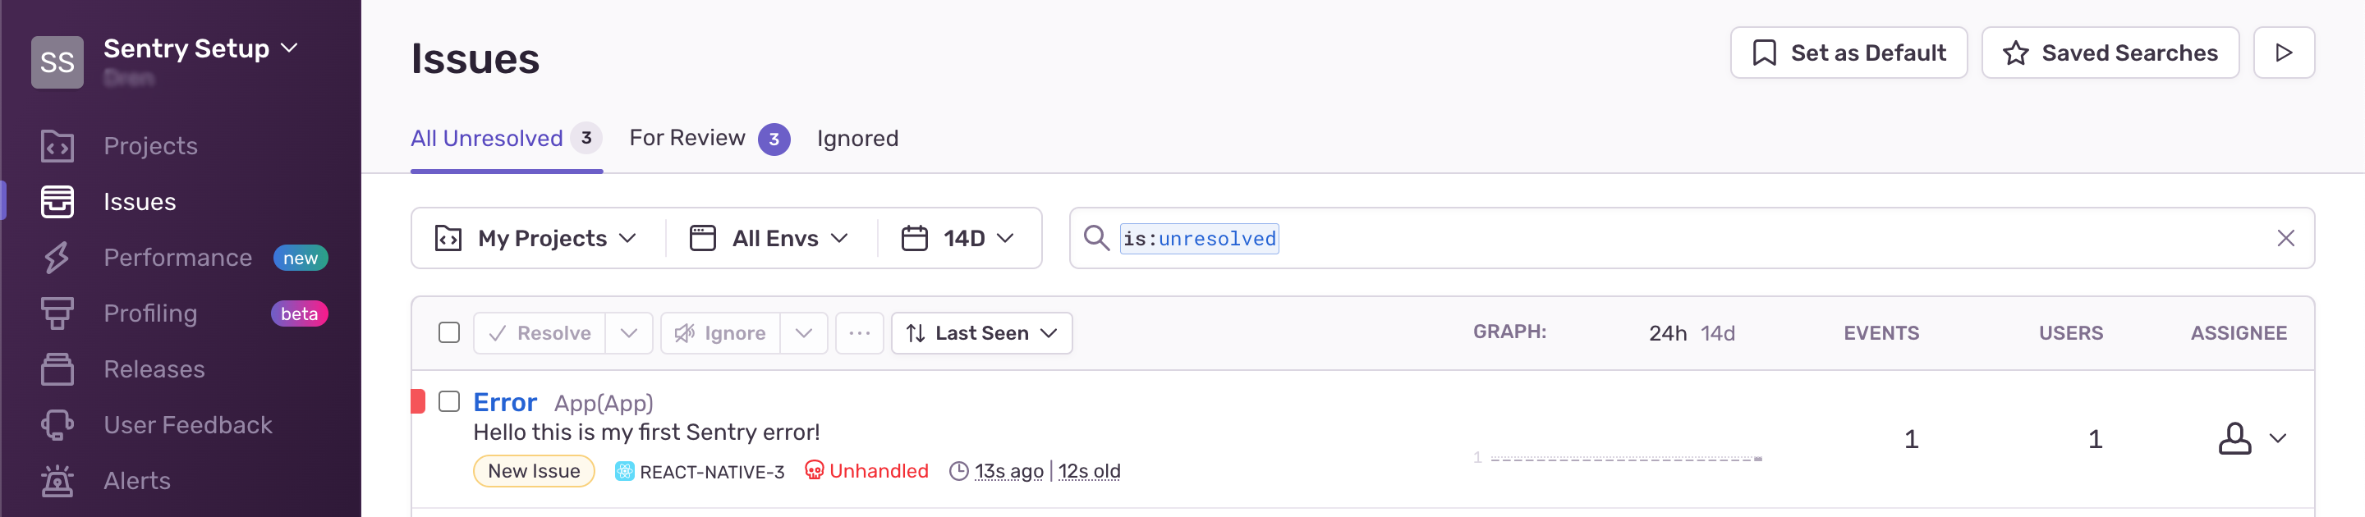Viewport: 2365px width, 517px height.
Task: Click the Alerts siren icon
Action: pyautogui.click(x=57, y=481)
